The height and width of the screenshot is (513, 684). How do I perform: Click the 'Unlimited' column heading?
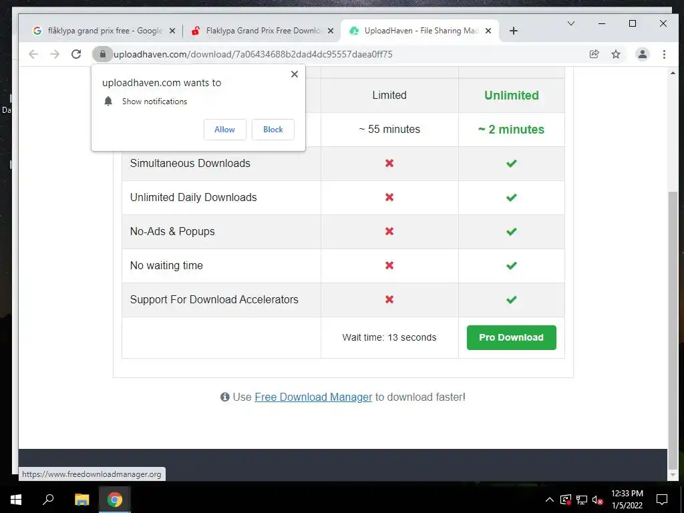[511, 95]
